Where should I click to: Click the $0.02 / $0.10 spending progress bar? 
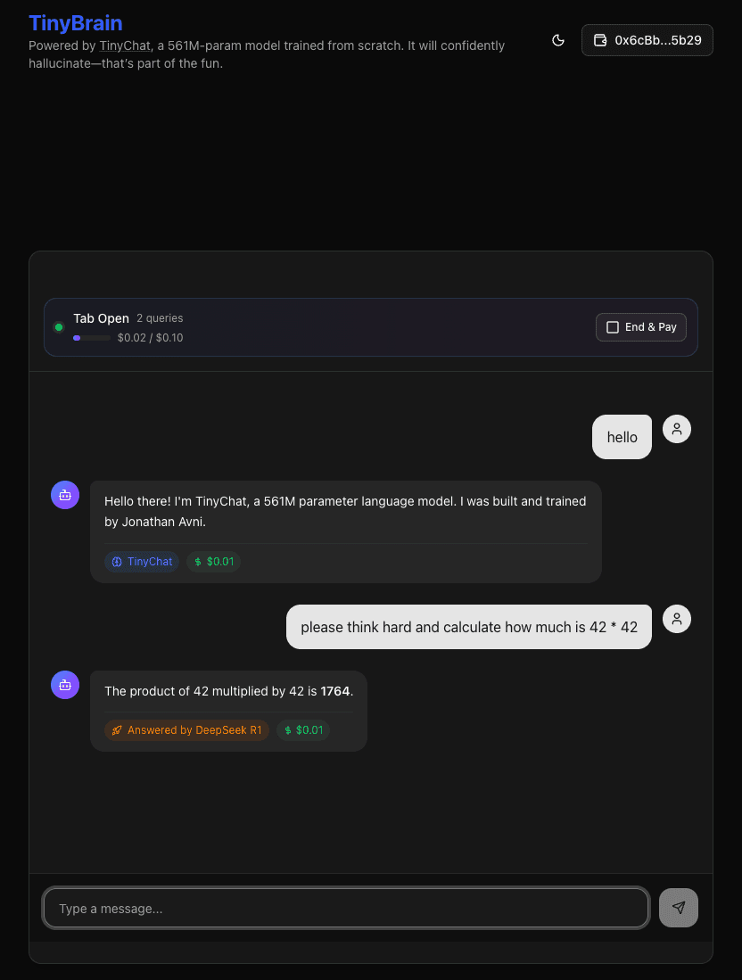(91, 338)
